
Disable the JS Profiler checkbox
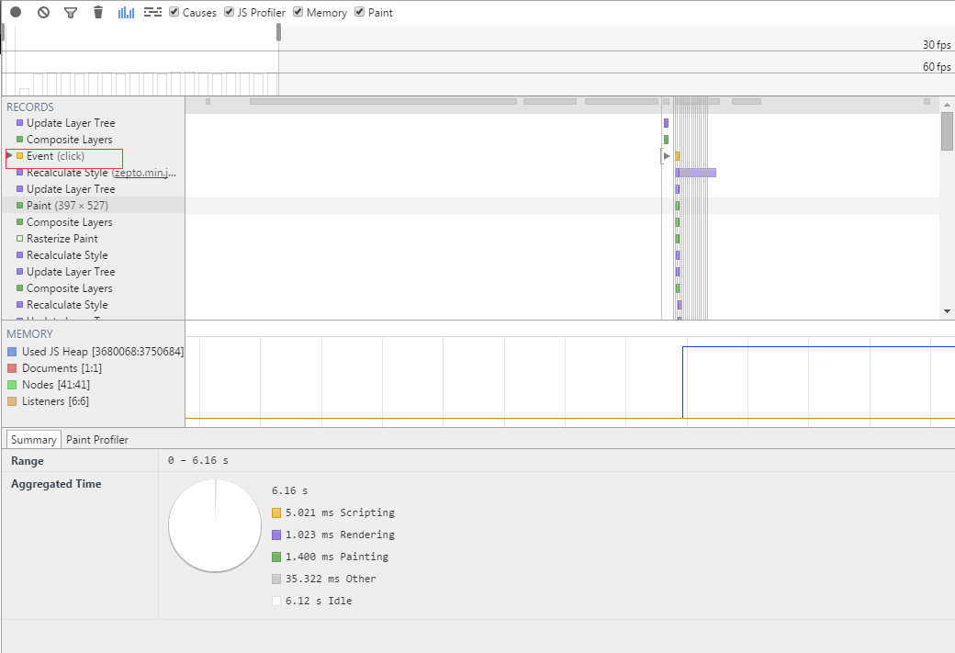tap(230, 13)
